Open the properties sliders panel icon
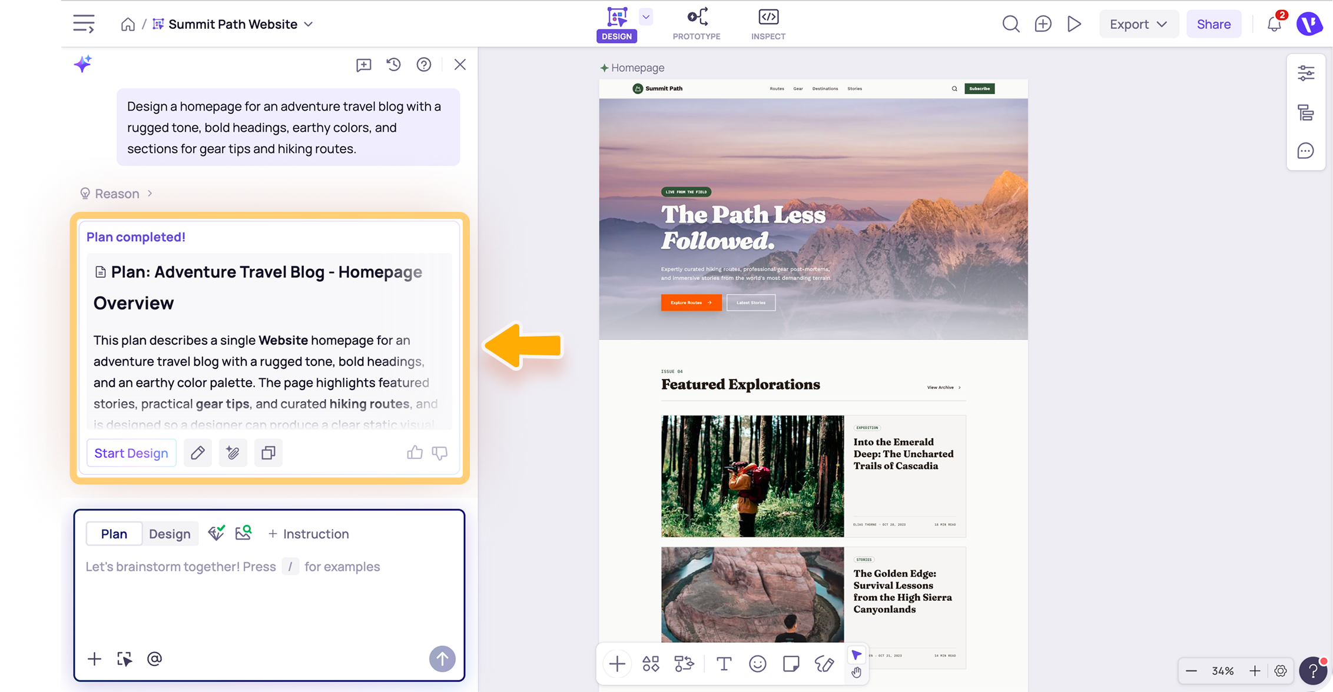This screenshot has width=1333, height=692. 1306,73
